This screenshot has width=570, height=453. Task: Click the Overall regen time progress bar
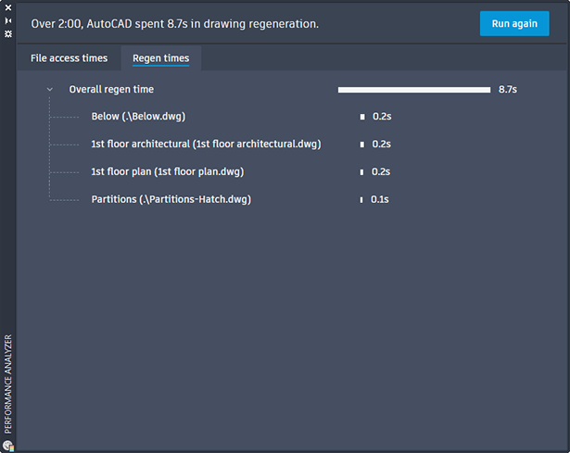coord(413,90)
